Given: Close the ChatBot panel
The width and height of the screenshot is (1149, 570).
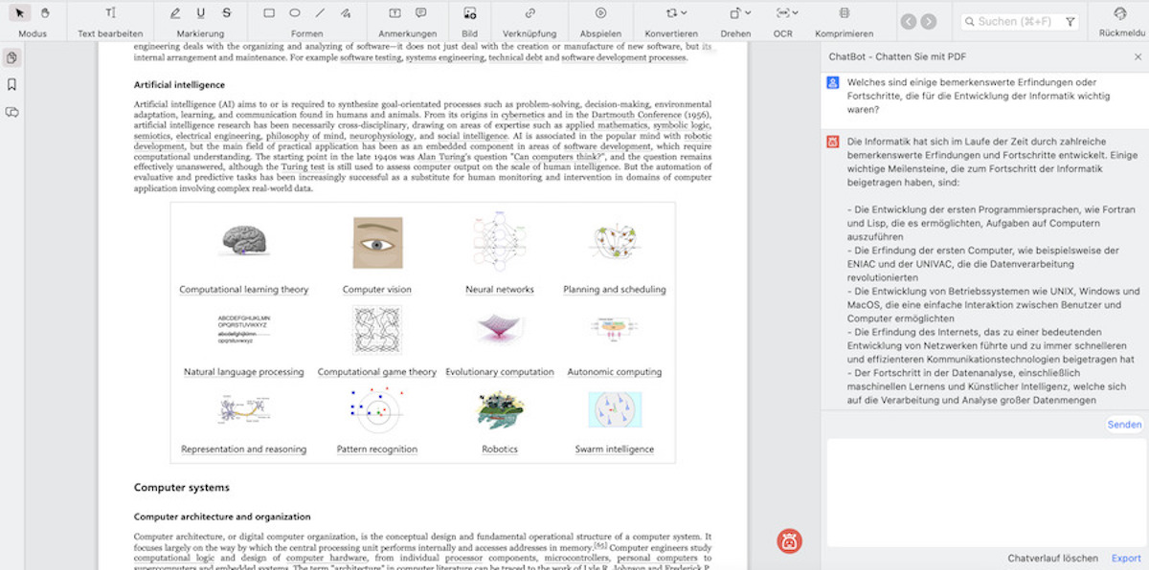Looking at the screenshot, I should coord(1138,55).
